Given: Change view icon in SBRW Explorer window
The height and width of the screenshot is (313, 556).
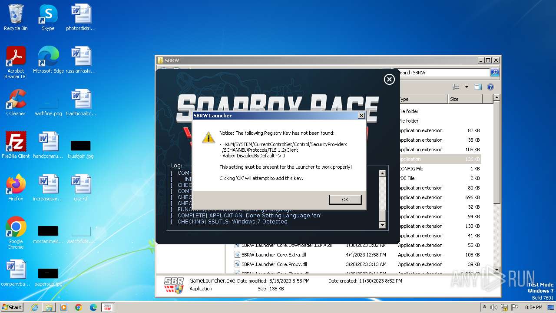Looking at the screenshot, I should point(456,87).
